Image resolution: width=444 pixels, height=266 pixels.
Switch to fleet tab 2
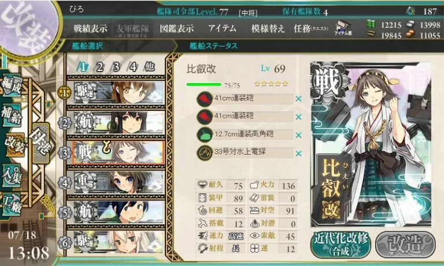[x=99, y=68]
